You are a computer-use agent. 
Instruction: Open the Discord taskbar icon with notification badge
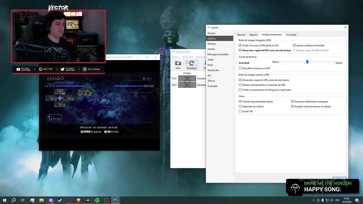coord(51,200)
